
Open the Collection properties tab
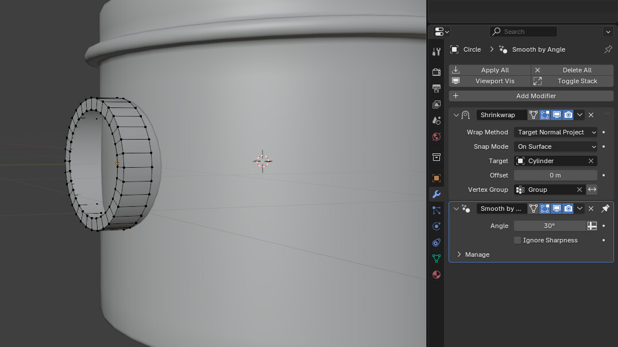pyautogui.click(x=437, y=157)
